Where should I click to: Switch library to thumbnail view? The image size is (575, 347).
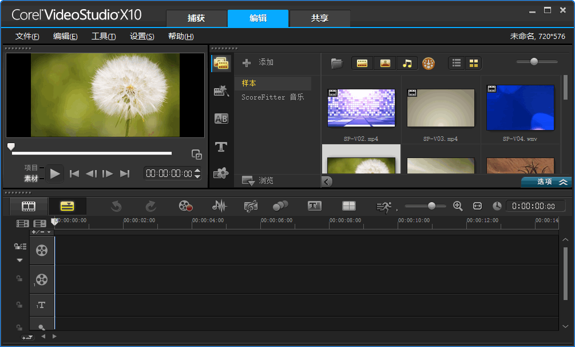click(473, 63)
